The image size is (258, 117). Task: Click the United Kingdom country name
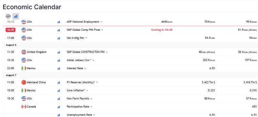pyautogui.click(x=37, y=52)
